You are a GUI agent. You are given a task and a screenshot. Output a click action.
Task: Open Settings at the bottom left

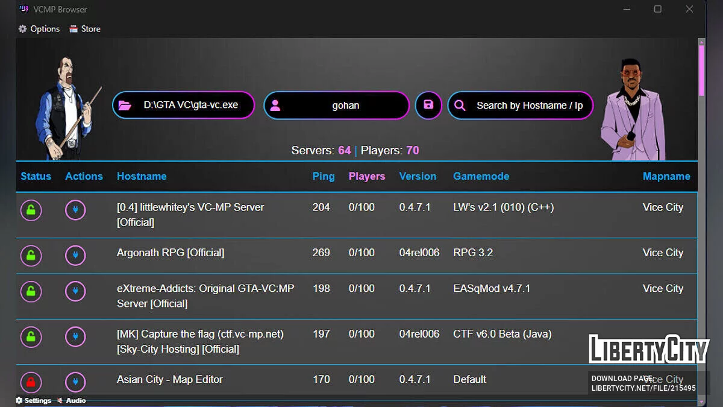34,400
